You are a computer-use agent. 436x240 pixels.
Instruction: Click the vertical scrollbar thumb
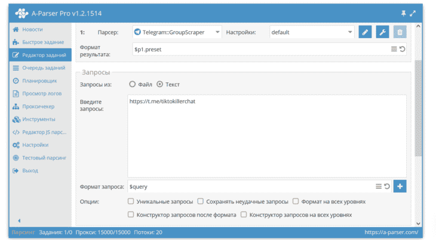(x=418, y=109)
